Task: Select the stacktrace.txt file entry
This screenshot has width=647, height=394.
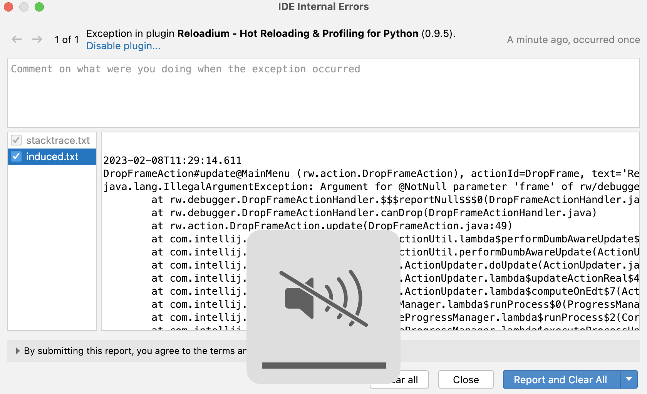Action: pos(57,140)
